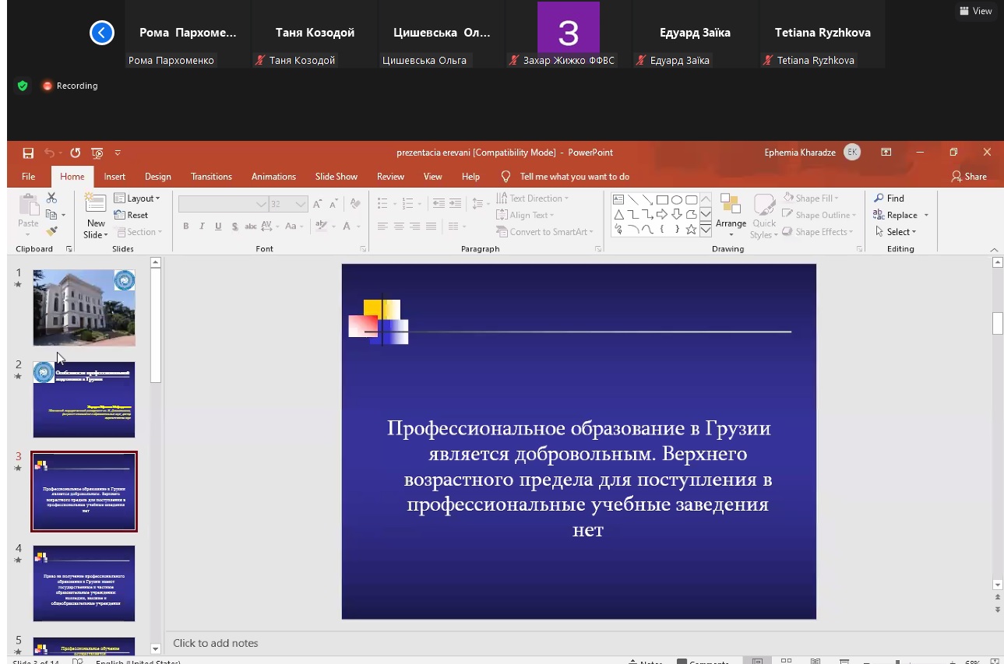Select slide 4 thumbnail in the pane

pos(84,583)
